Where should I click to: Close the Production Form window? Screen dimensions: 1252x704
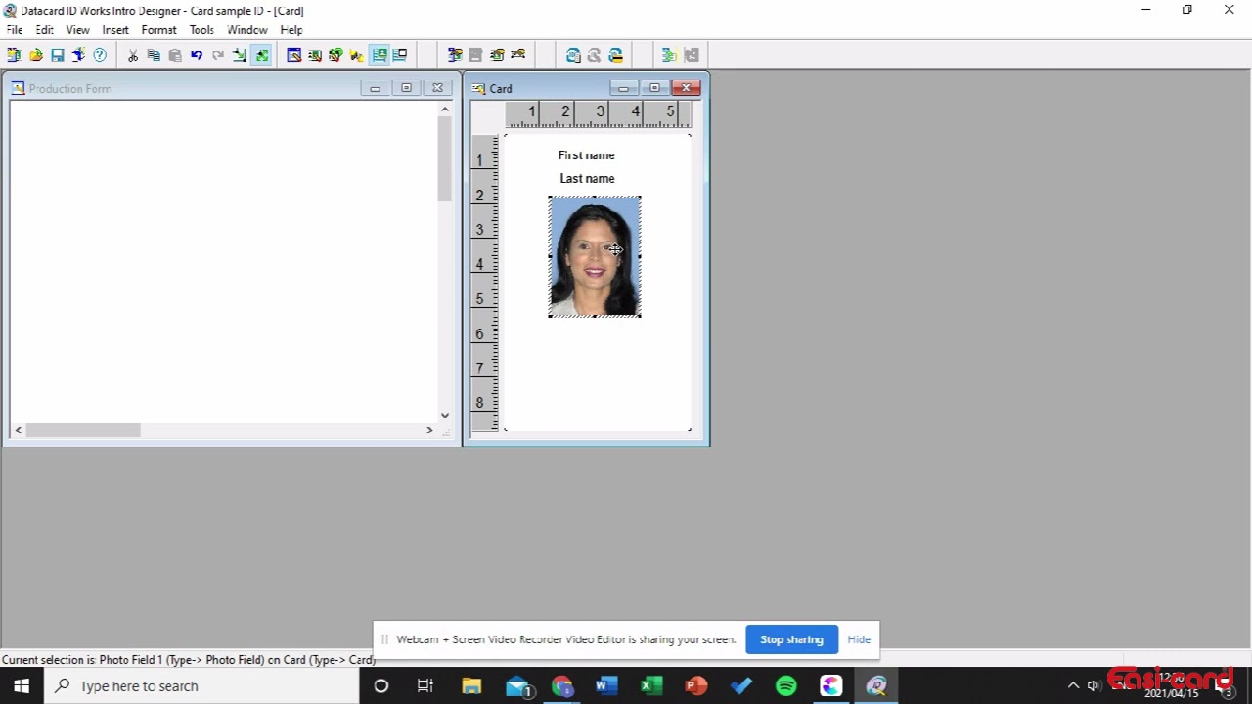tap(437, 88)
